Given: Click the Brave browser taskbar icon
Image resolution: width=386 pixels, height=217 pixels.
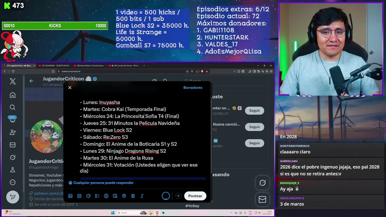Looking at the screenshot, I should [x=157, y=213].
